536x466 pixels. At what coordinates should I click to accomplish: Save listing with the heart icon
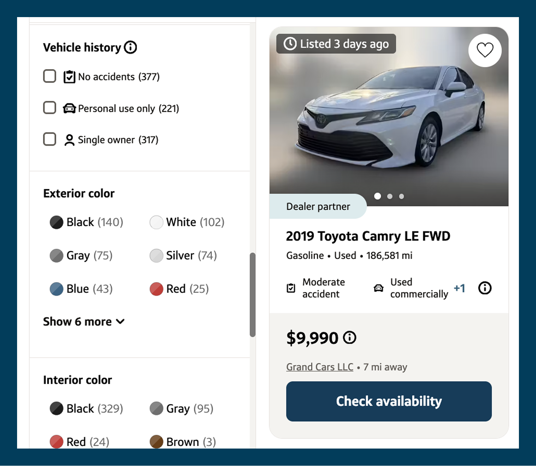click(x=485, y=50)
